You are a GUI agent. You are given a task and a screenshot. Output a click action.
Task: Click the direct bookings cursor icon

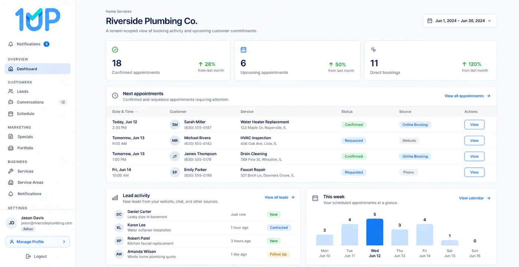(373, 50)
